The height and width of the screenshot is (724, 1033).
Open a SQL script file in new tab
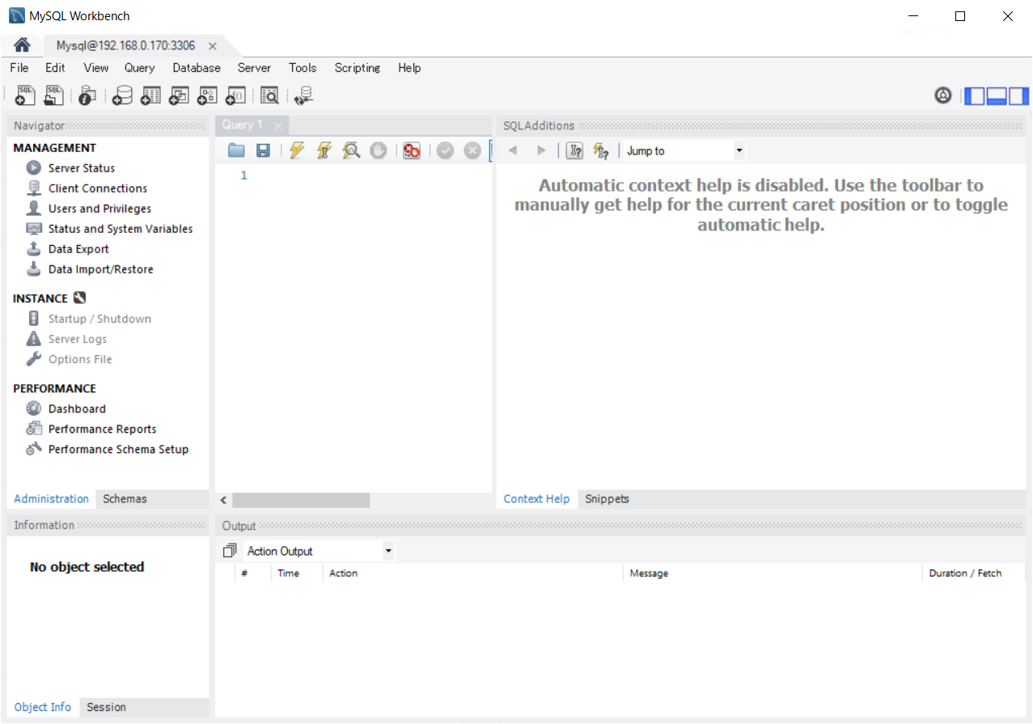click(x=53, y=95)
